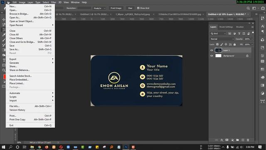Image resolution: width=266 pixels, height=150 pixels.
Task: Open workspace switcher icon
Action: (x=254, y=8)
